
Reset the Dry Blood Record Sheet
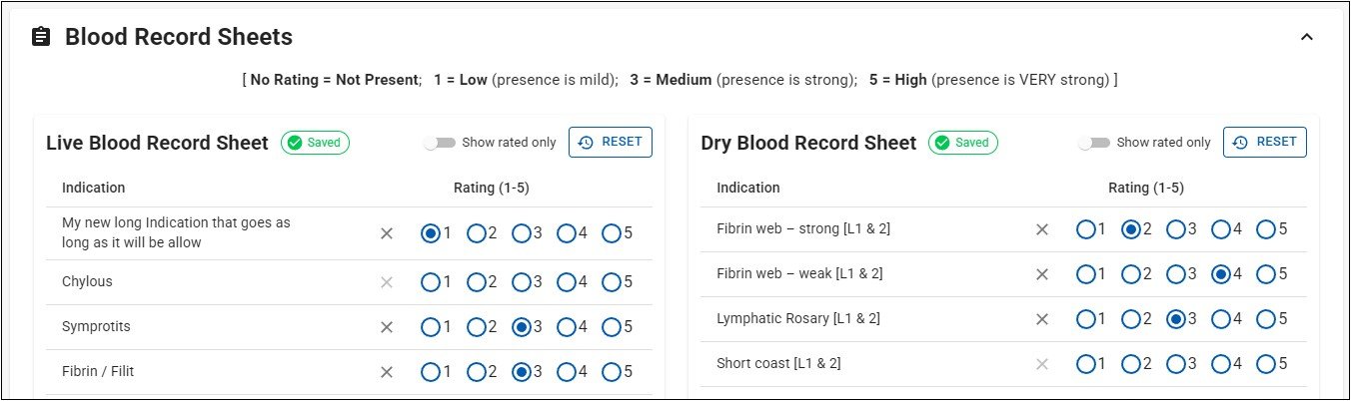[x=1264, y=143]
